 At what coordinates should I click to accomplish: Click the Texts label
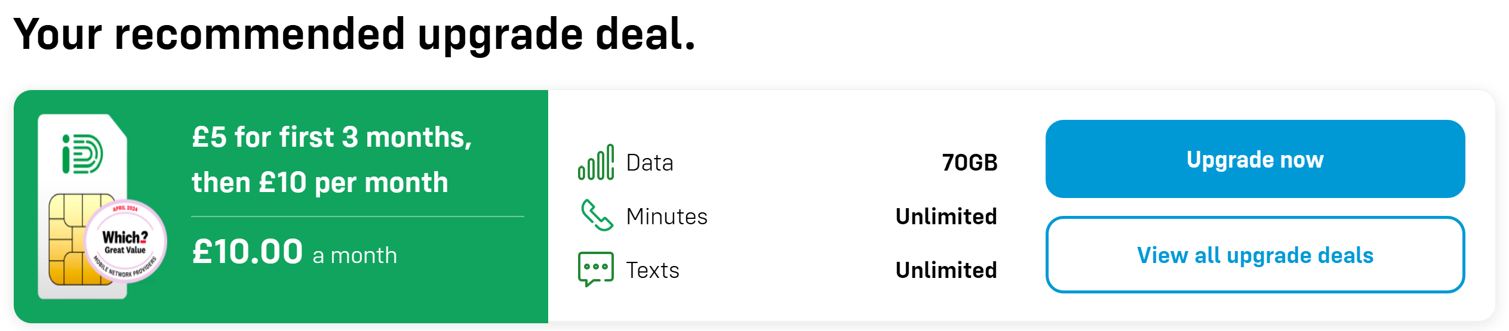[653, 270]
